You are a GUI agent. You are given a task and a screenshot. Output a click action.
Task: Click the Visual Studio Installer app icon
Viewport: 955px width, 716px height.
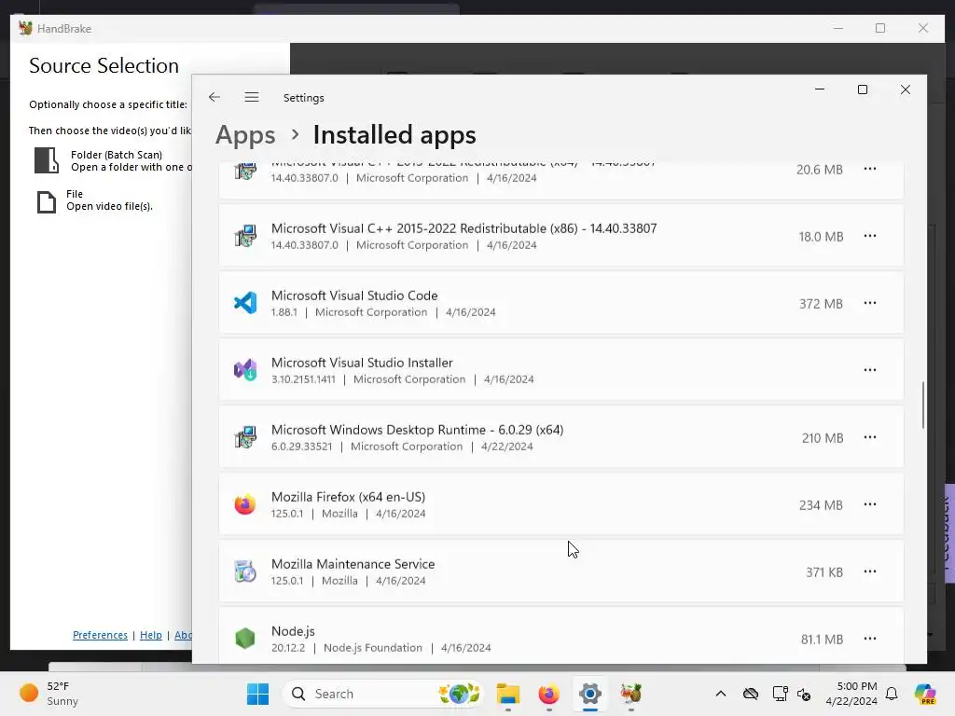pyautogui.click(x=245, y=369)
